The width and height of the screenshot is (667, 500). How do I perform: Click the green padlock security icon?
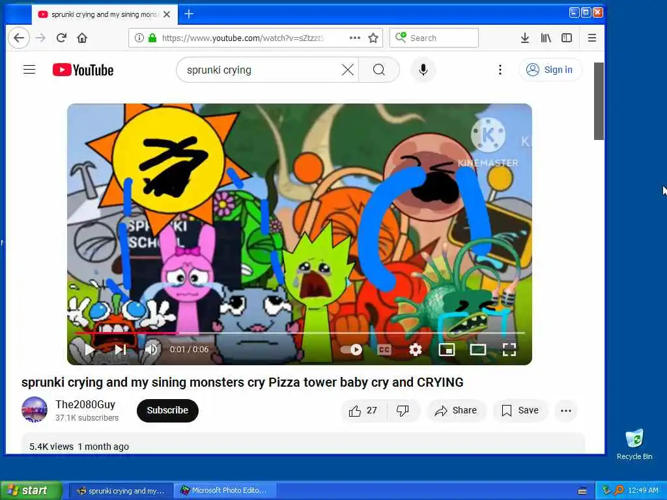pos(152,38)
